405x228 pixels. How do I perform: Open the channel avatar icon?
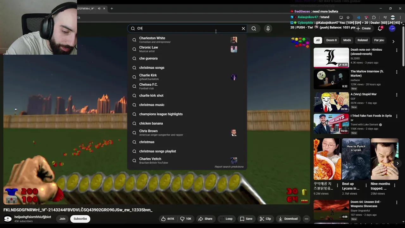pos(8,219)
